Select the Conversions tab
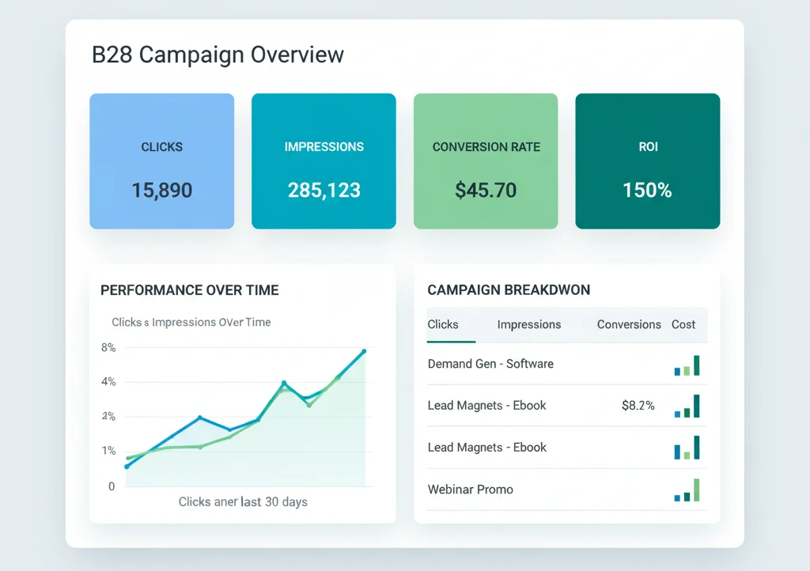 (628, 324)
